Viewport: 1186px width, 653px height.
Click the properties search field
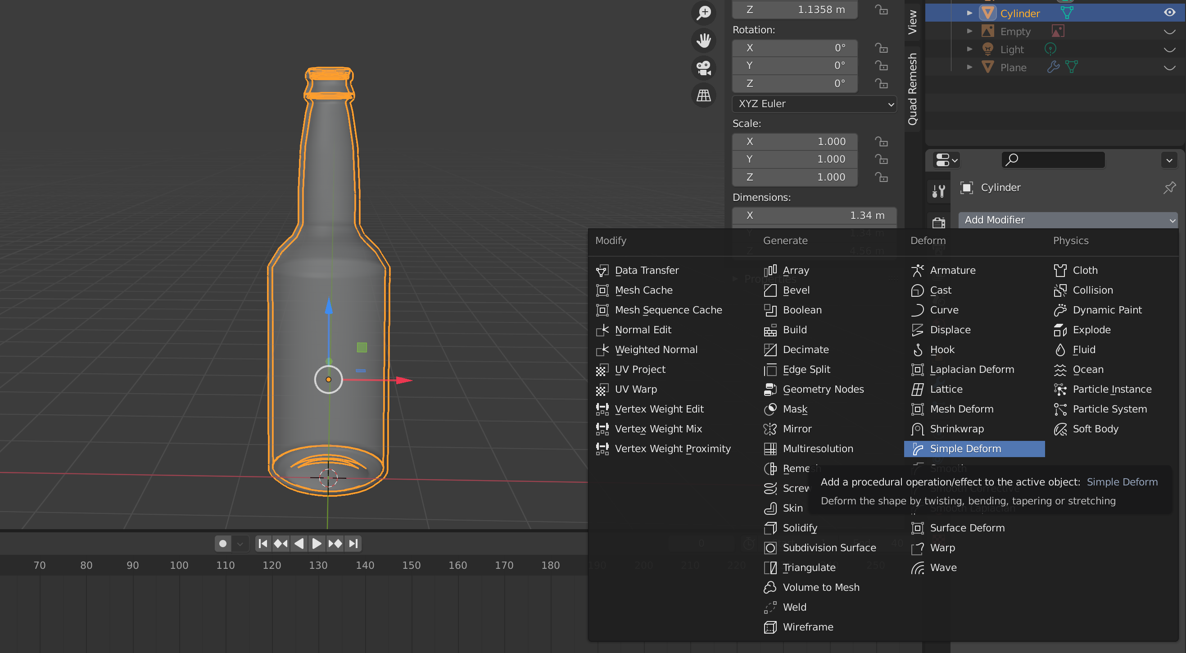1053,160
